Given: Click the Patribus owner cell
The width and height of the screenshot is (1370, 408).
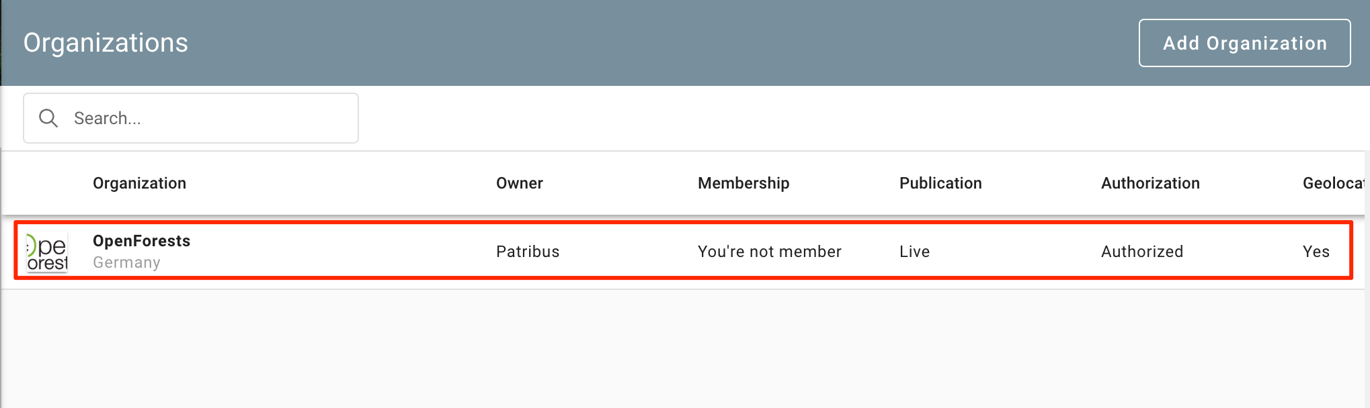Looking at the screenshot, I should tap(527, 252).
